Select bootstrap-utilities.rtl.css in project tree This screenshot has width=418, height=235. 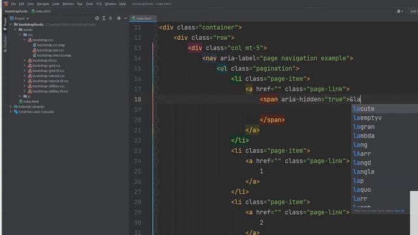pyautogui.click(x=50, y=91)
